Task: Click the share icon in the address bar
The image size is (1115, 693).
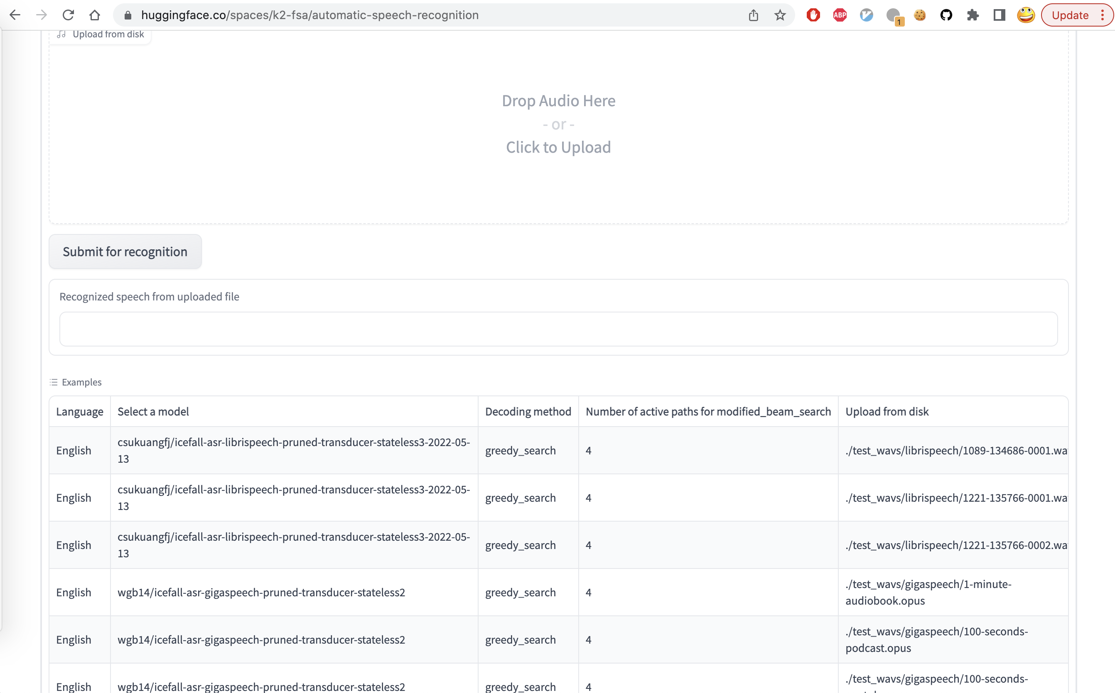Action: [x=753, y=15]
